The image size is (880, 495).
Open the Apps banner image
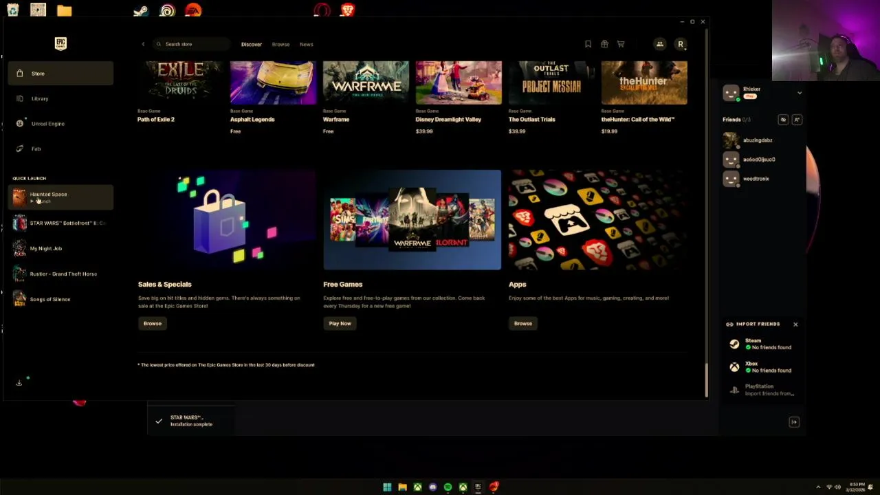(597, 220)
